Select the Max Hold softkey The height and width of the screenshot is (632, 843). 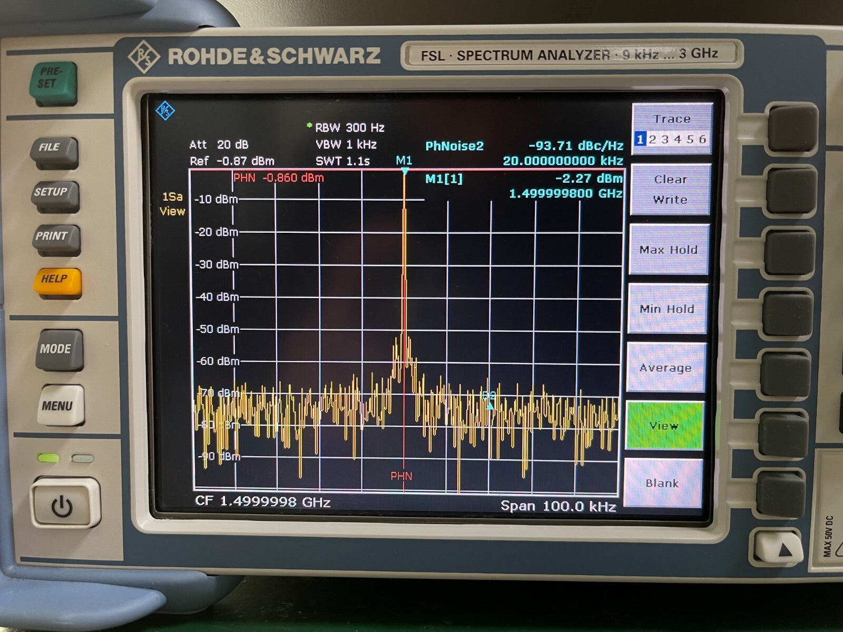[669, 250]
